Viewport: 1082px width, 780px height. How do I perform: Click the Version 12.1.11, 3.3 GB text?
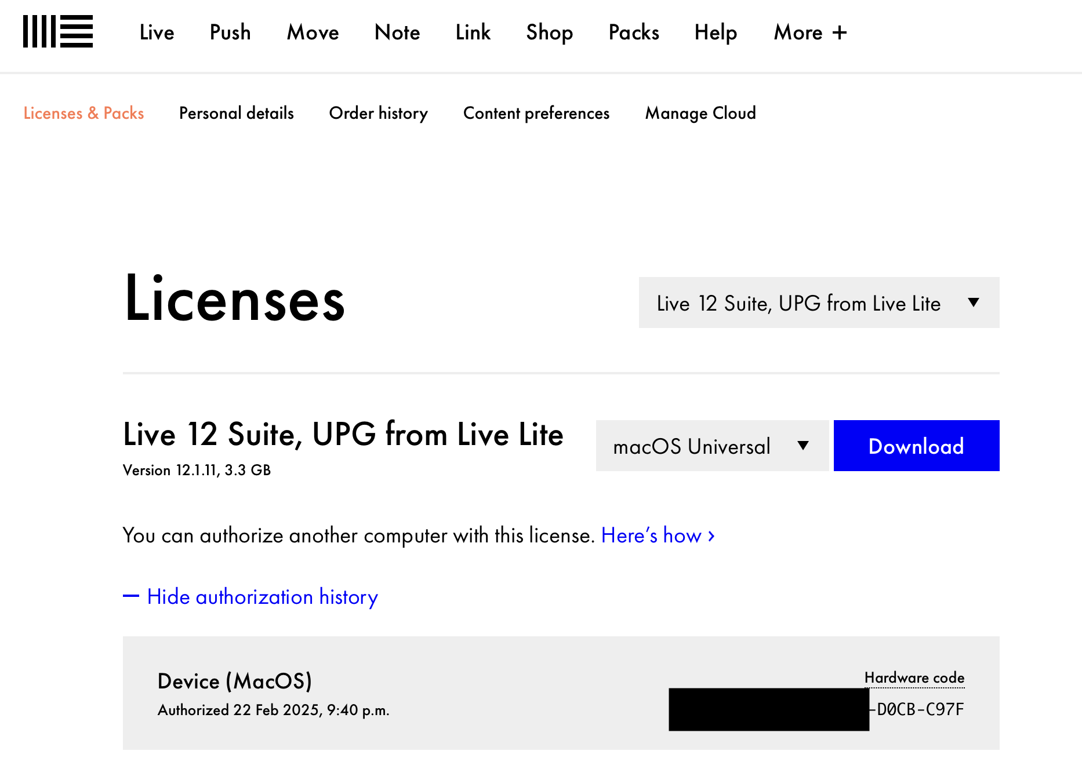(x=197, y=470)
